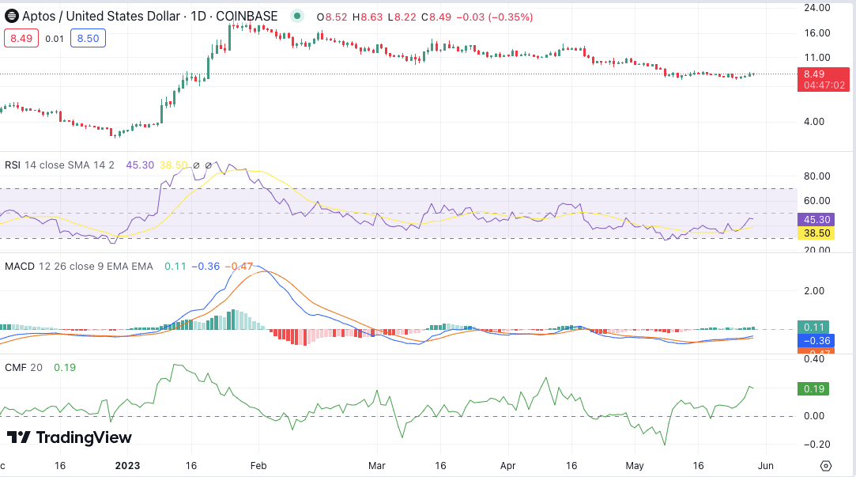Click the high value H8.63
Image resolution: width=856 pixels, height=477 pixels.
[x=368, y=17]
